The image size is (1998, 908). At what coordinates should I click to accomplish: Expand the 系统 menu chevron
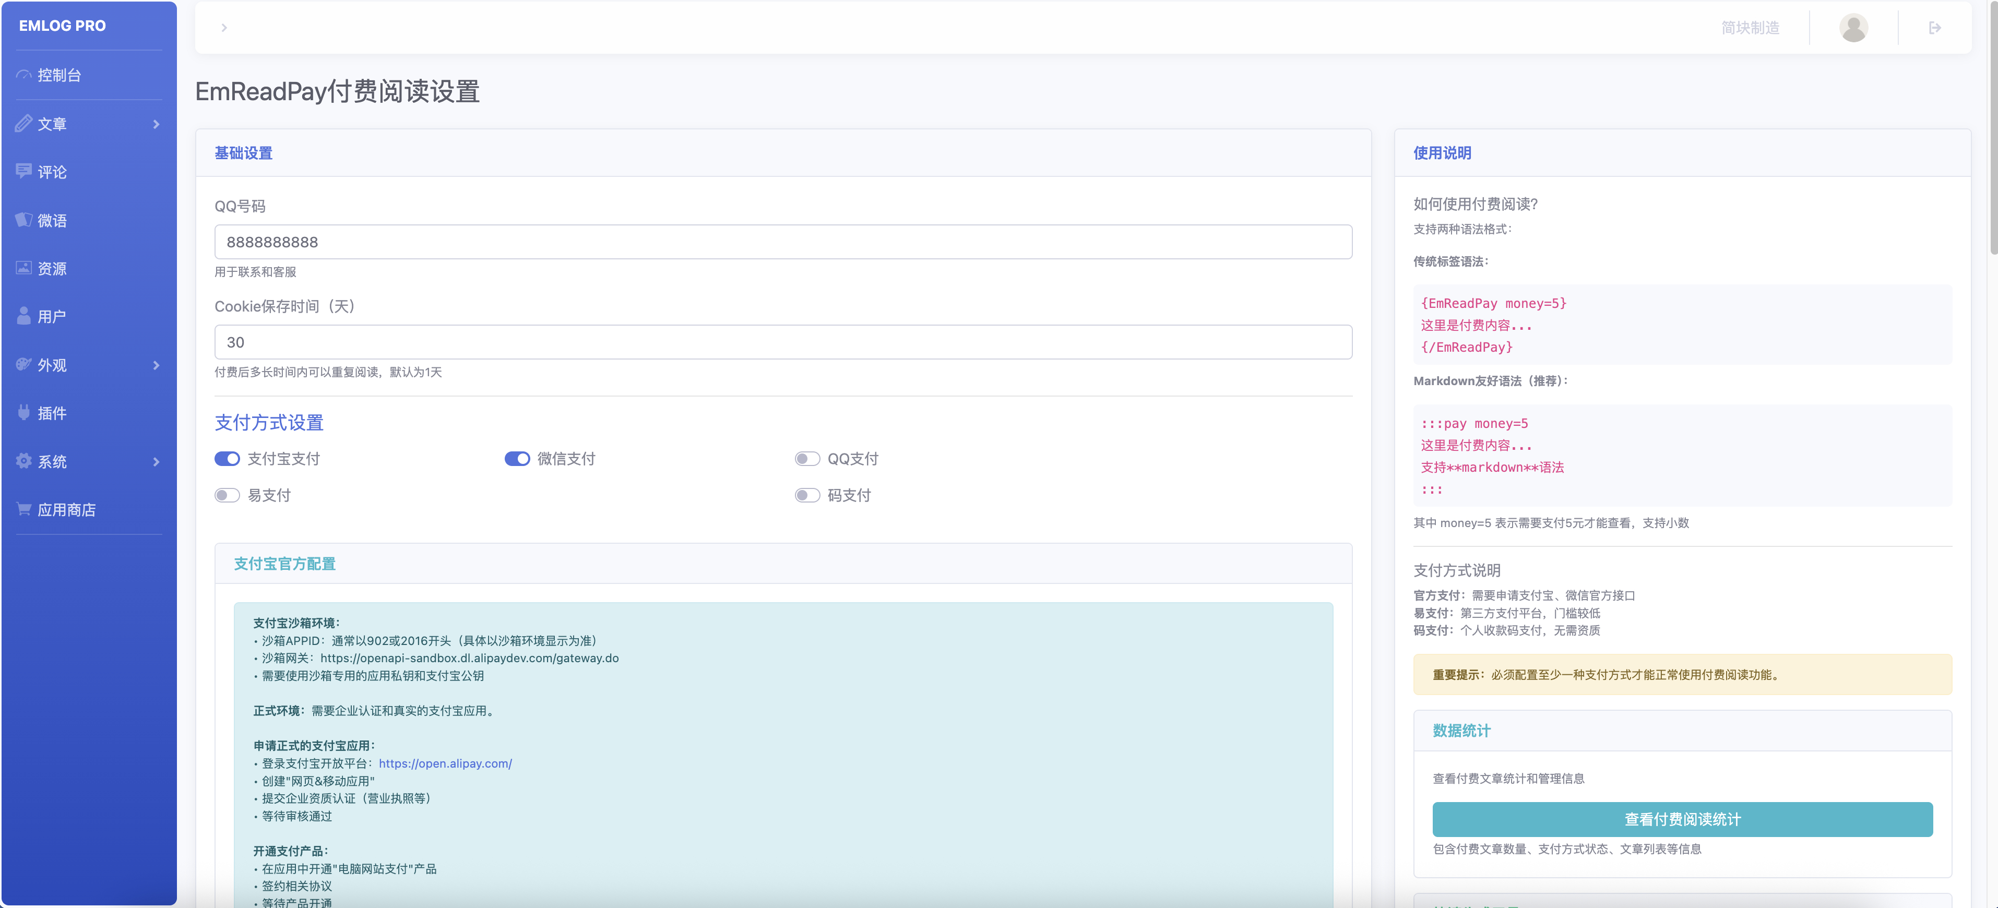pos(156,462)
